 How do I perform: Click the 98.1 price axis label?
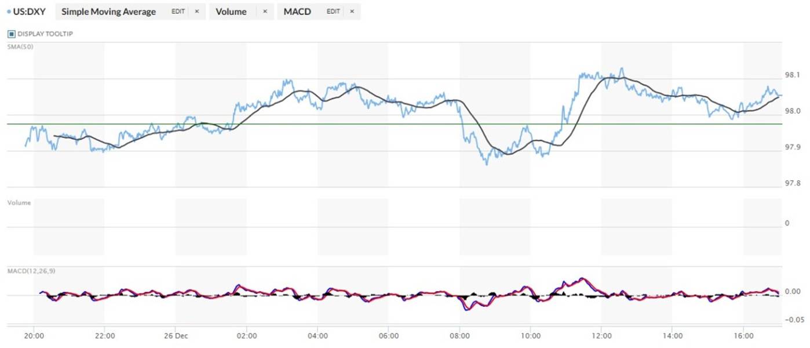792,75
